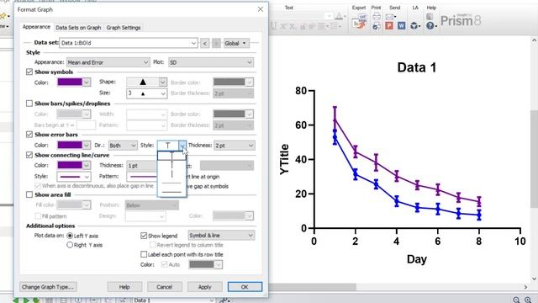The height and width of the screenshot is (303, 538).
Task: Open the Appearance Mean and Error dropdown
Action: pyautogui.click(x=108, y=62)
